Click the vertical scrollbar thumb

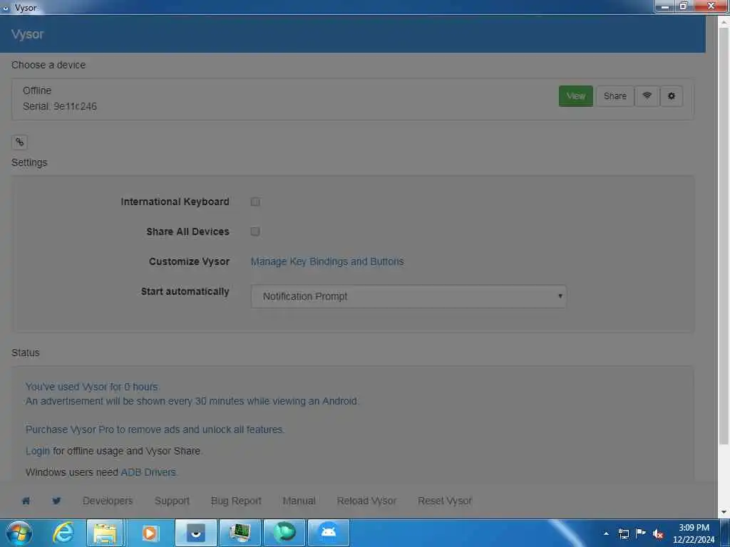tap(724, 235)
